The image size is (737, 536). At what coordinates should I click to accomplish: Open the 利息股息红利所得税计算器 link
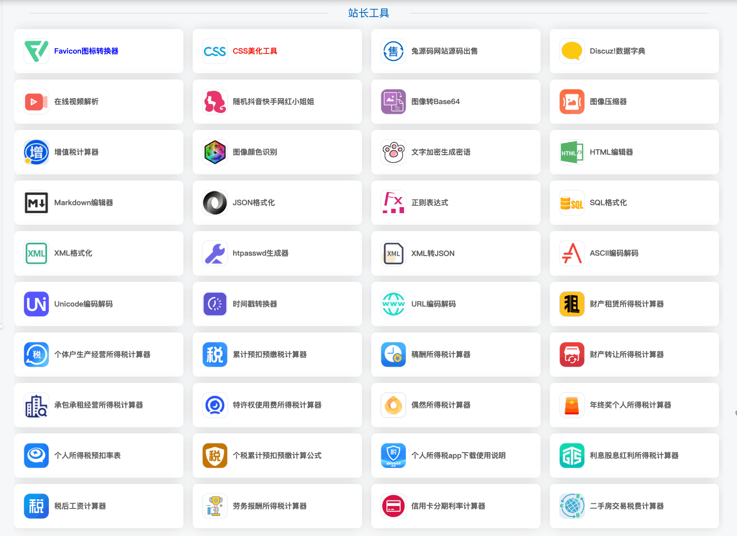tap(634, 455)
